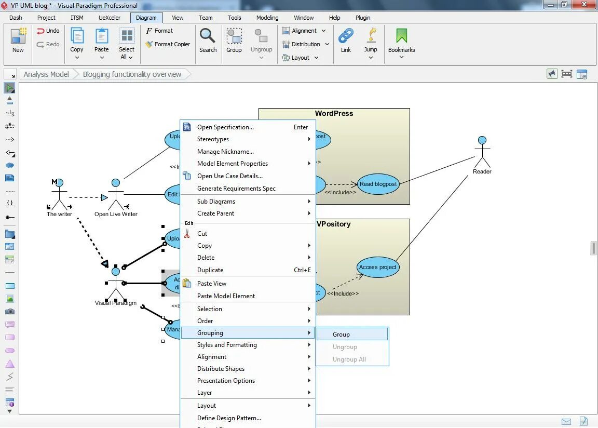This screenshot has height=428, width=598.
Task: Click the mail envelope icon in status bar
Action: (566, 422)
